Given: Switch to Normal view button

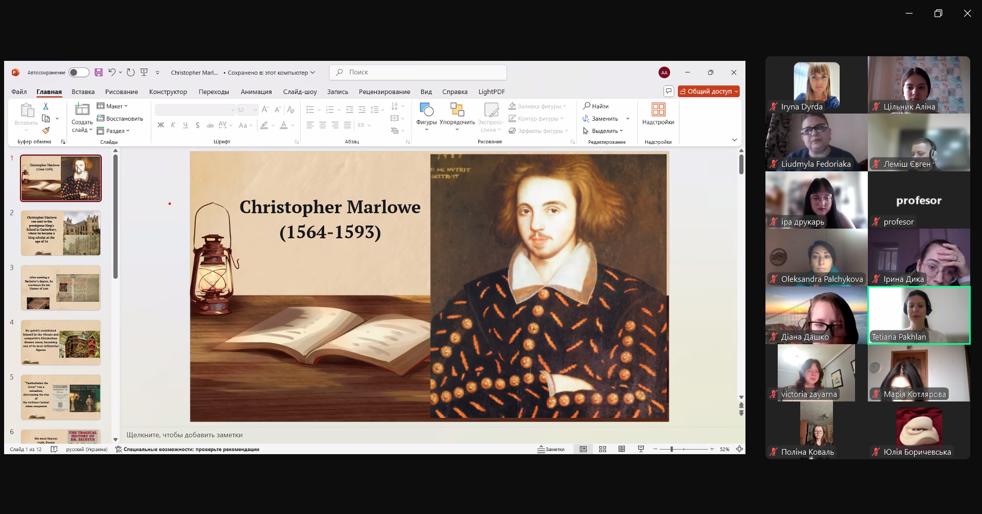Looking at the screenshot, I should point(583,449).
